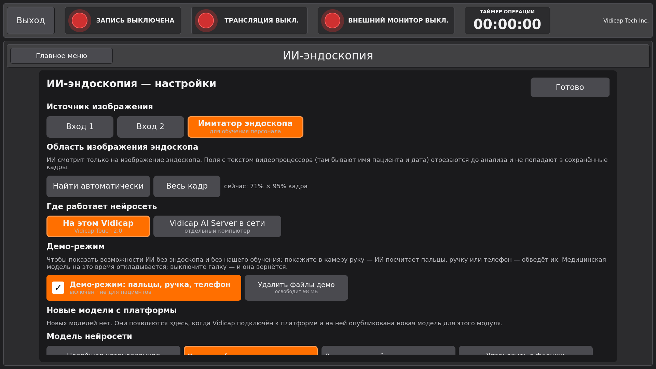The image size is (656, 369).
Task: Select Вход 2 as image source
Action: click(151, 127)
